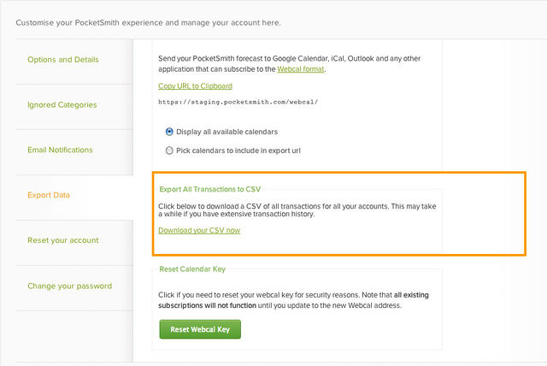Click the Reset Calendar Key heading

point(192,269)
